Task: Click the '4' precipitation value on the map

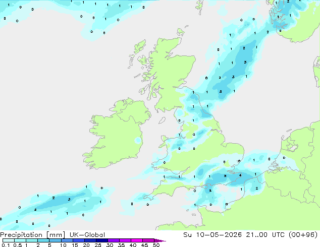Action: [x=240, y=175]
